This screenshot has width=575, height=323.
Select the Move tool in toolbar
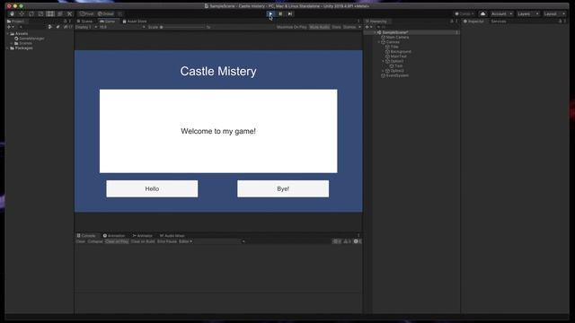[x=22, y=14]
